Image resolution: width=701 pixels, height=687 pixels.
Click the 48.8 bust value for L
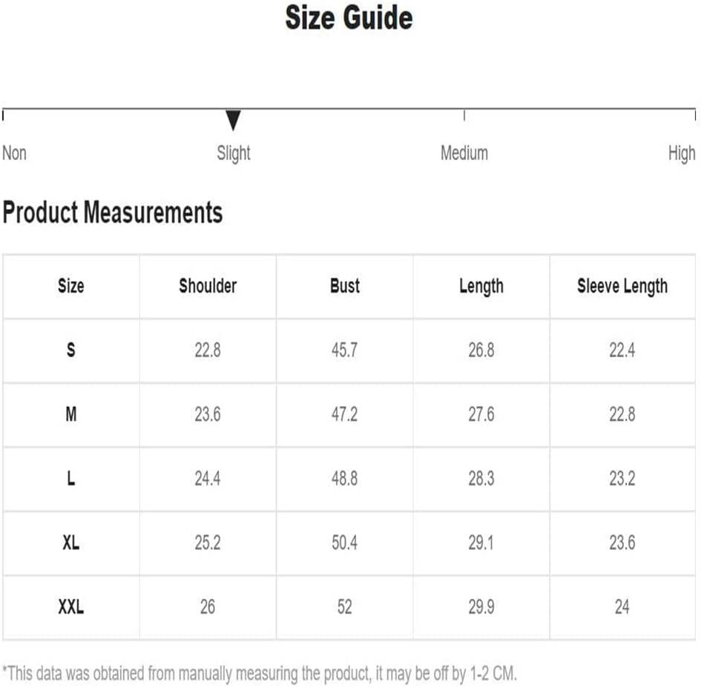pos(345,479)
